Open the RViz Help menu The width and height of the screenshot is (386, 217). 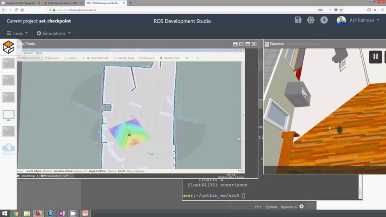[39, 53]
